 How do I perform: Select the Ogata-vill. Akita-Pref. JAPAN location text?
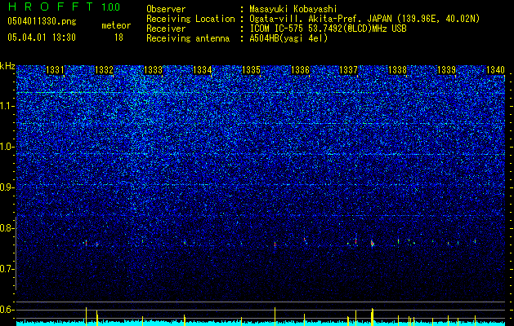[x=364, y=19]
